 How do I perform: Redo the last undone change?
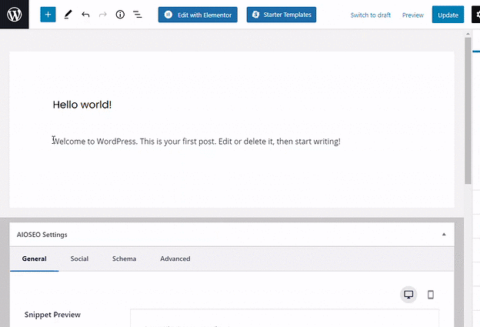[x=103, y=15]
